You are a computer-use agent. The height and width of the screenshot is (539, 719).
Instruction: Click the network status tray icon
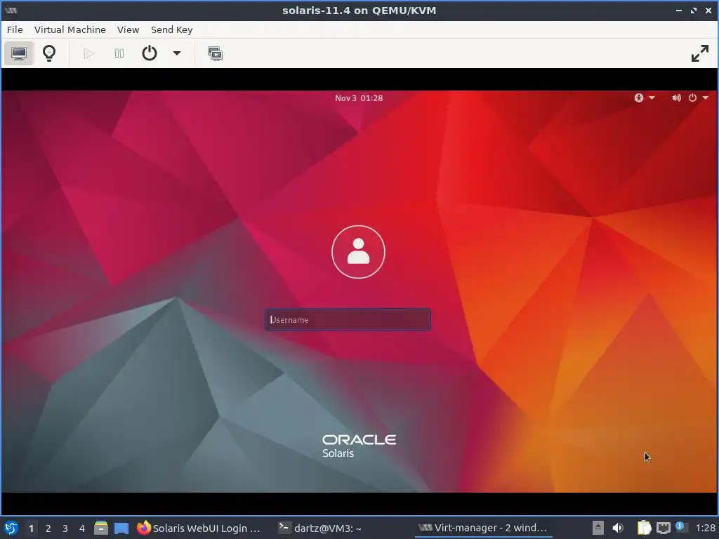(x=663, y=528)
